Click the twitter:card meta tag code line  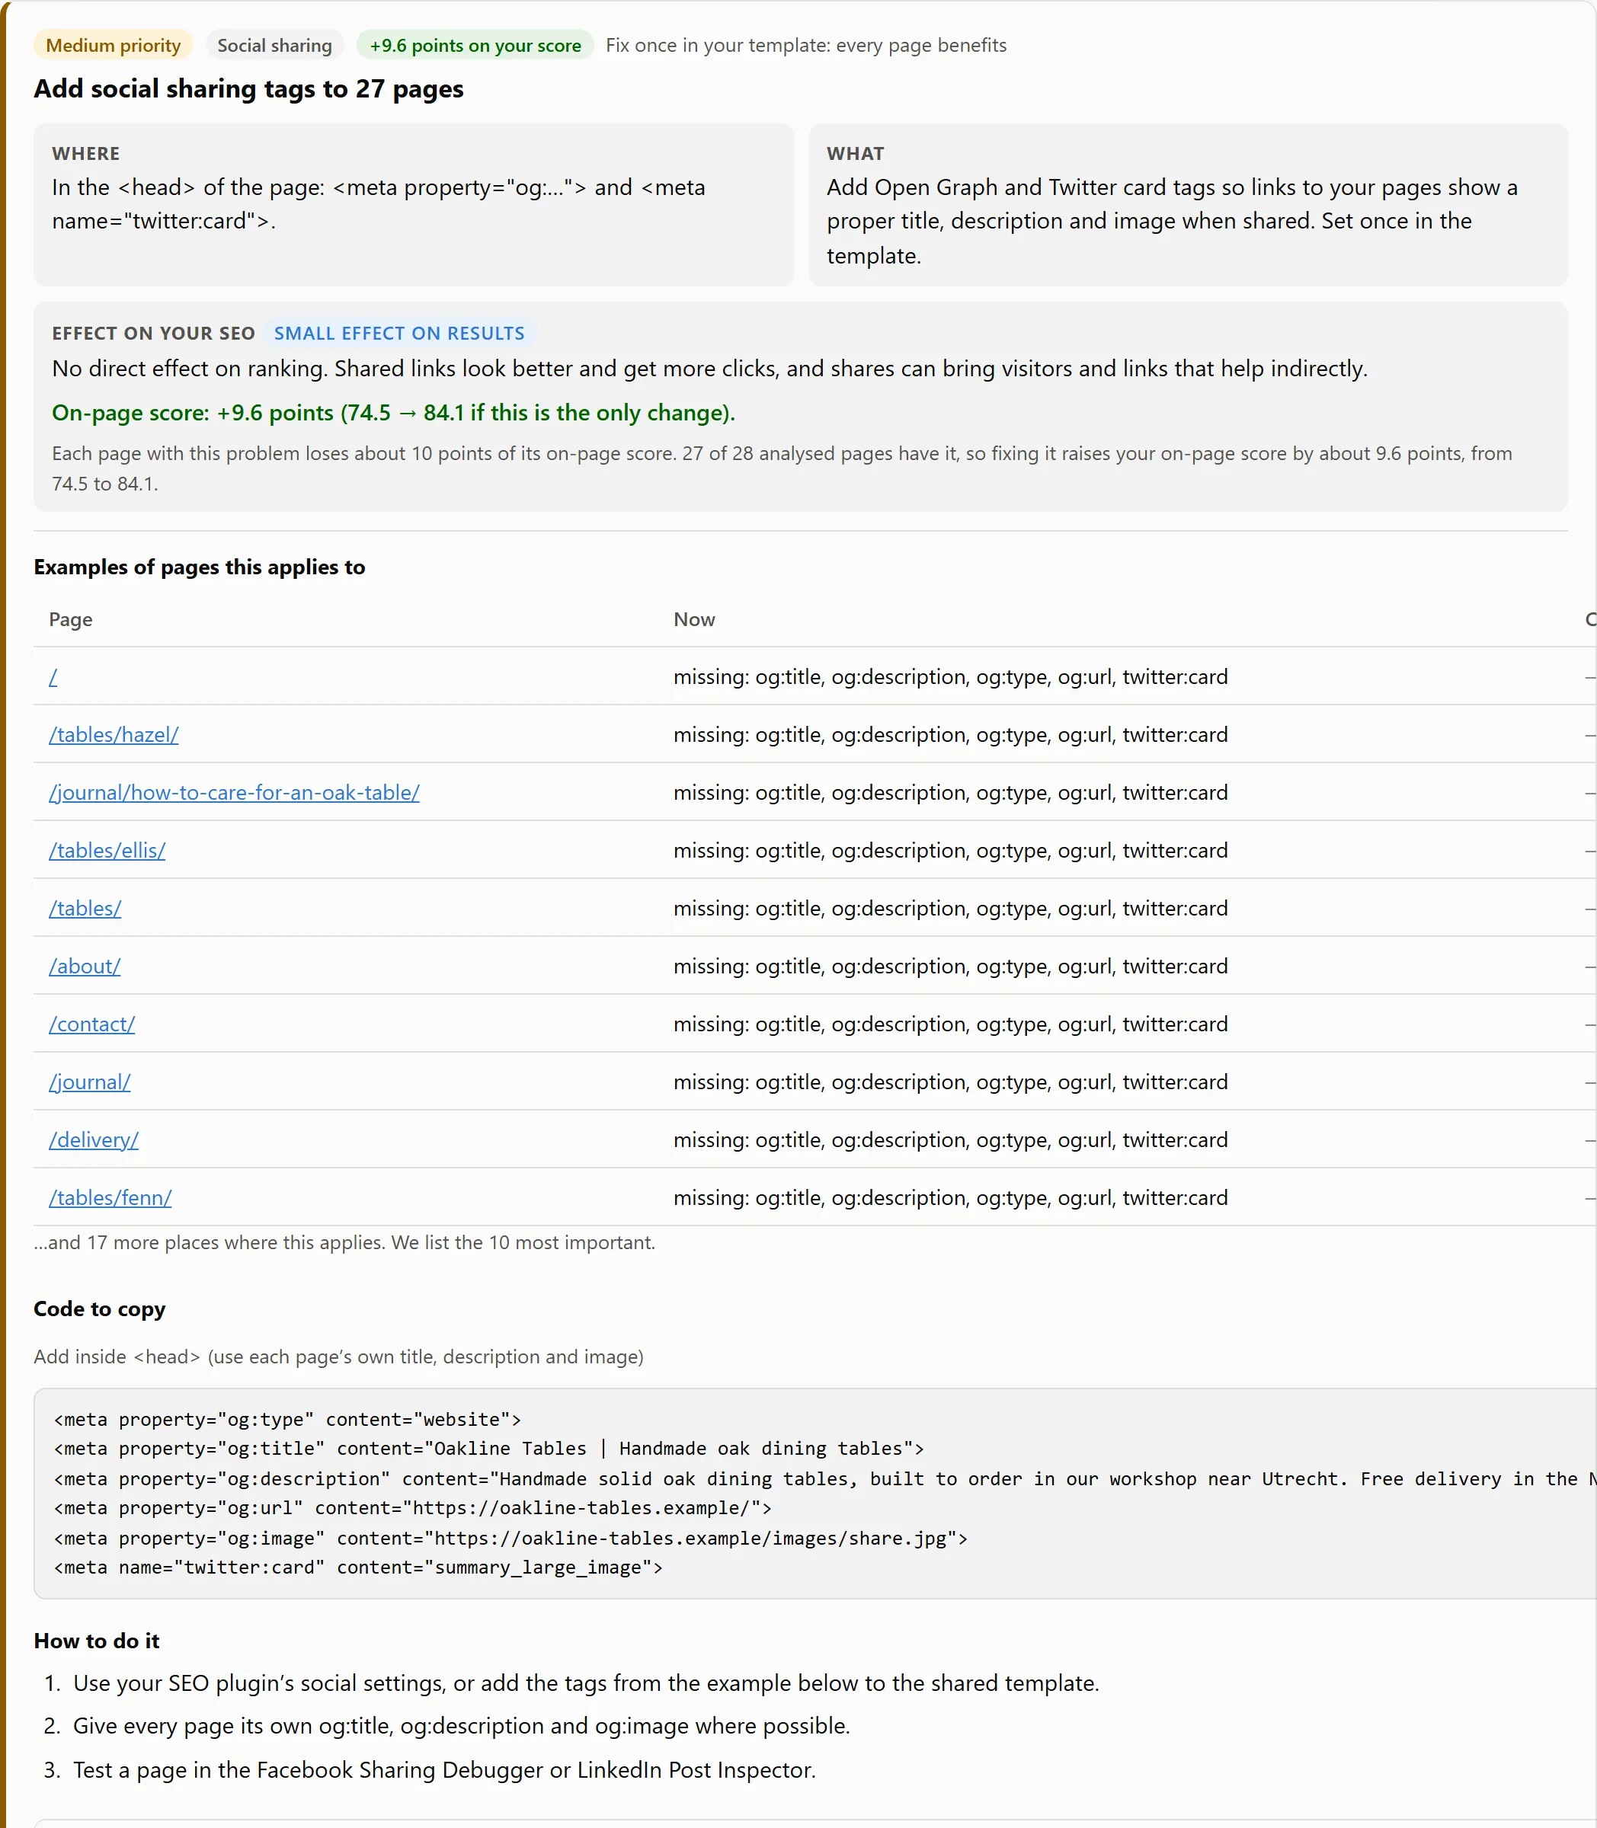[x=358, y=1568]
